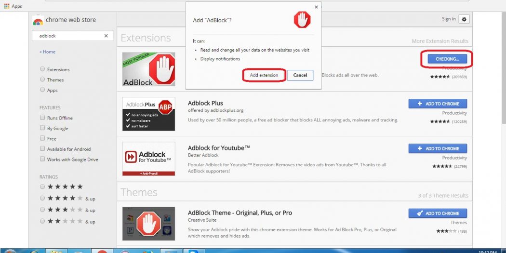Enable the Runs Offline checkbox

pos(42,118)
